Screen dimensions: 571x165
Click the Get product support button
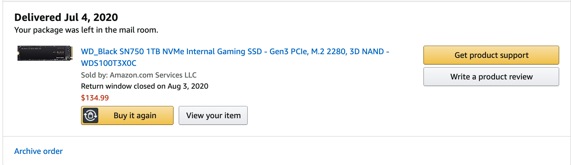(491, 55)
